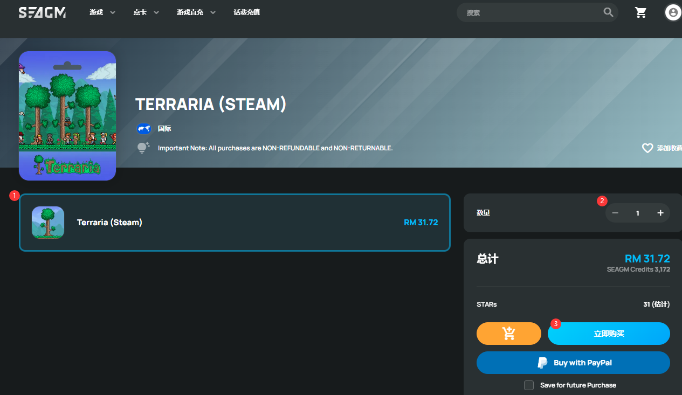Select the Terraria (Steam) product card
Viewport: 682px width, 395px height.
click(x=235, y=223)
